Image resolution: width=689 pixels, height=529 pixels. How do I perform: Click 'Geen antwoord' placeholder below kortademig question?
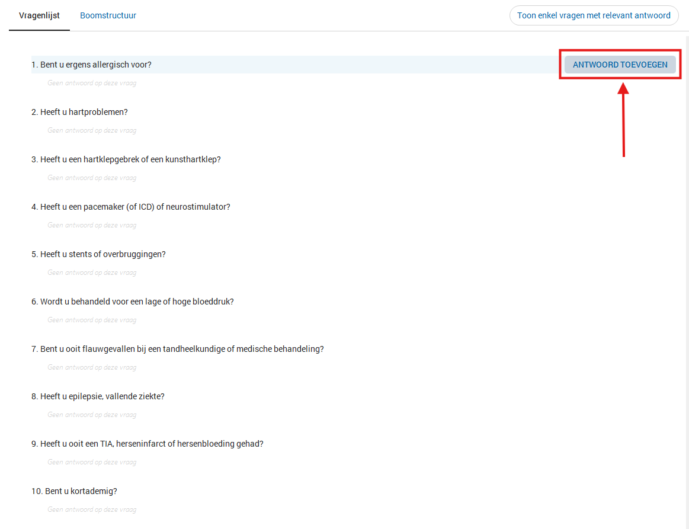point(92,509)
